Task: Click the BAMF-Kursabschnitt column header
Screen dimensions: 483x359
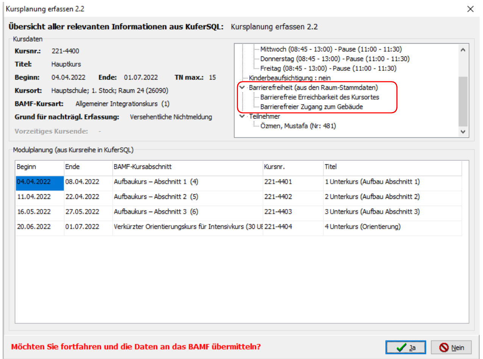Action: (x=188, y=167)
